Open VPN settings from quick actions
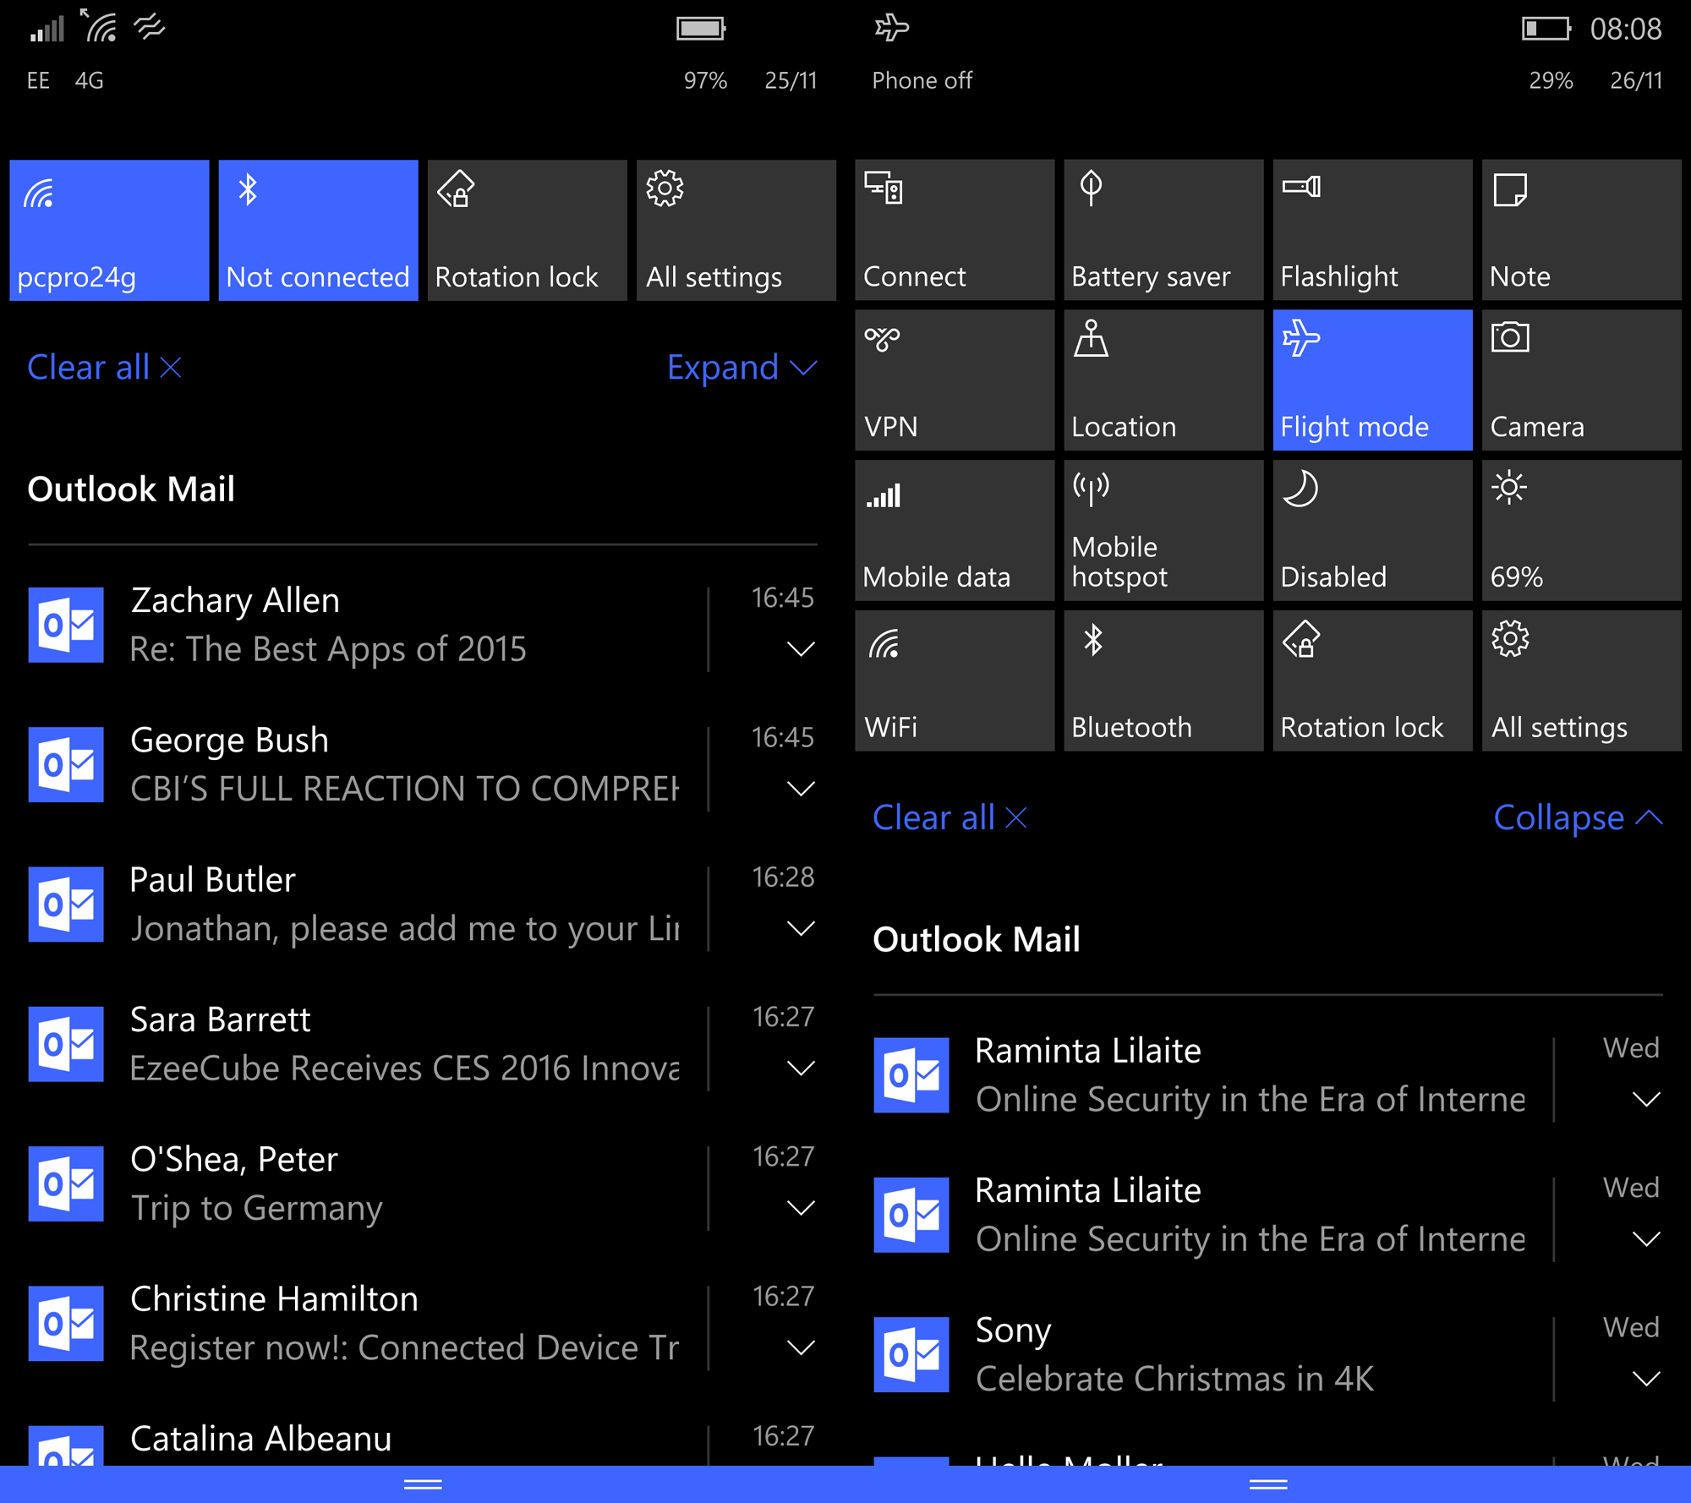This screenshot has height=1503, width=1691. [x=954, y=380]
